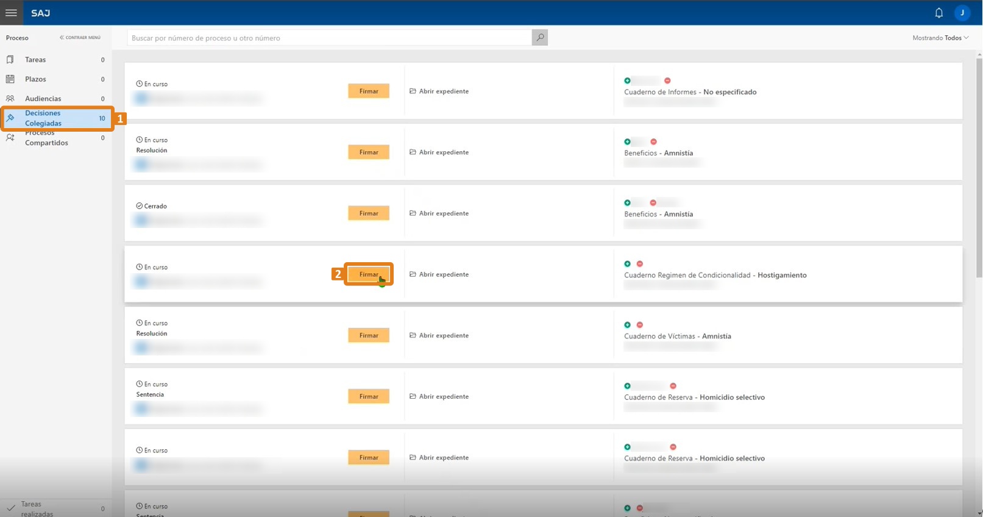Click folder icon beside Hostigamiento row's Abrir expediente
983x517 pixels.
coord(413,274)
